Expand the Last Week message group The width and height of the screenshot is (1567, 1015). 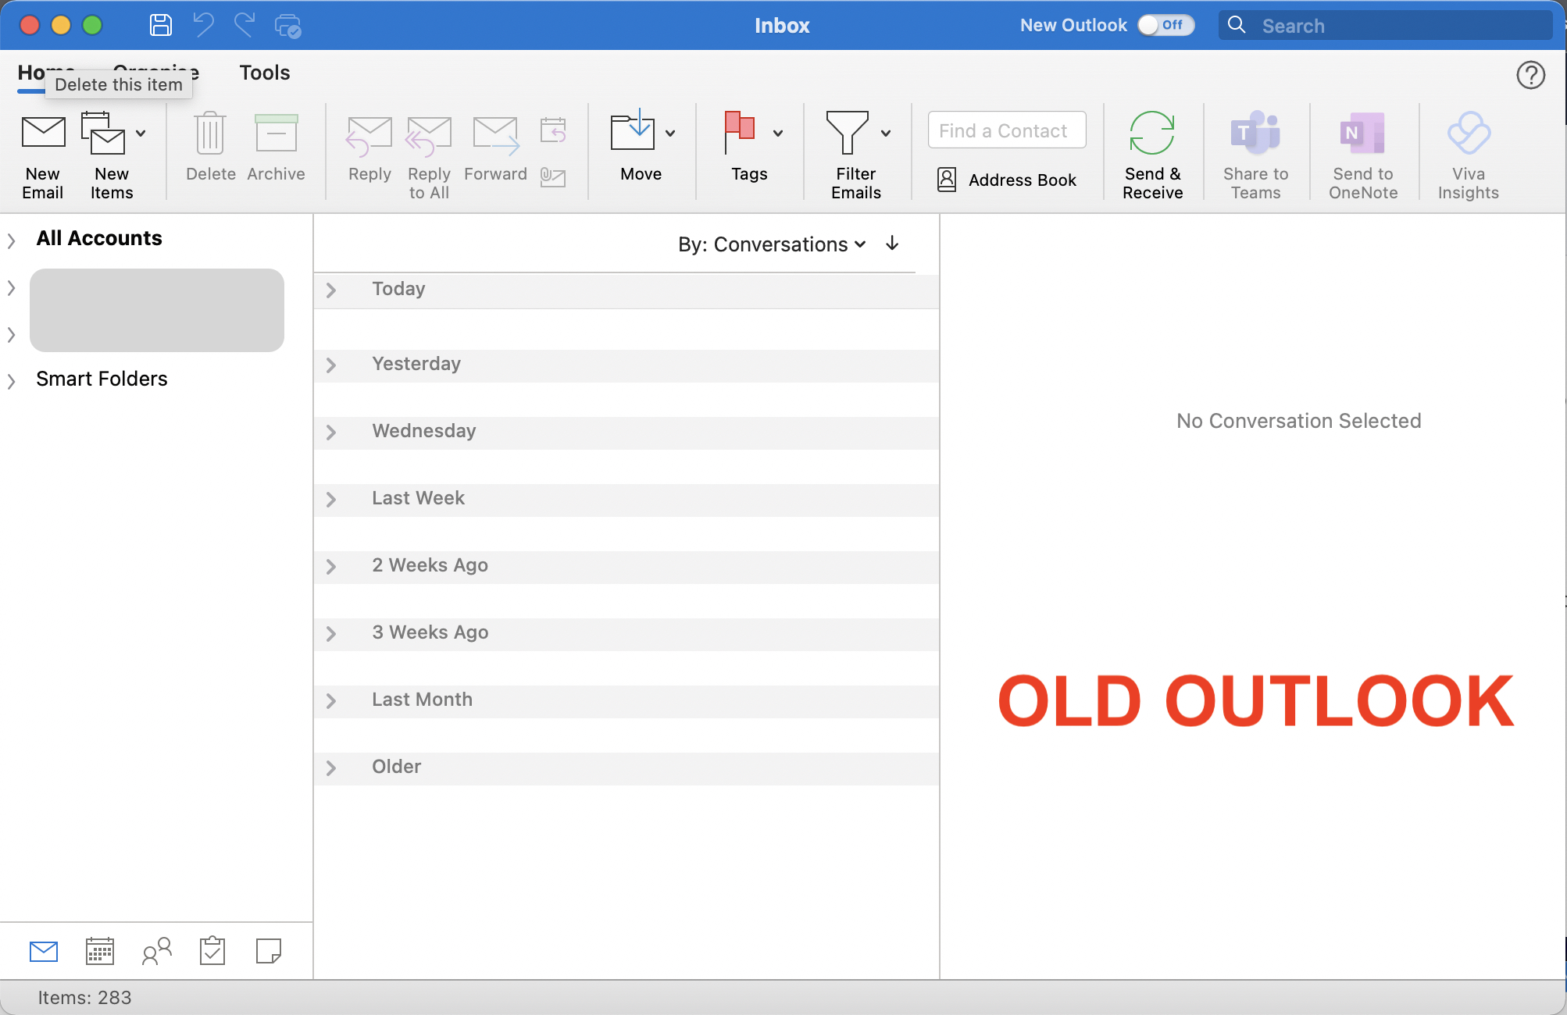pos(331,499)
